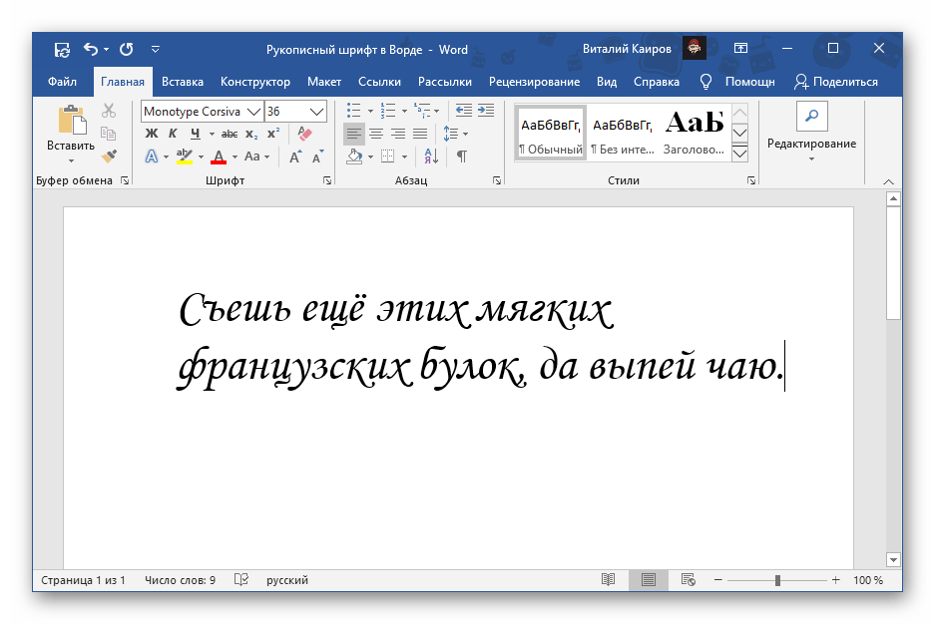Open paragraph shading fill bucket

tap(355, 156)
